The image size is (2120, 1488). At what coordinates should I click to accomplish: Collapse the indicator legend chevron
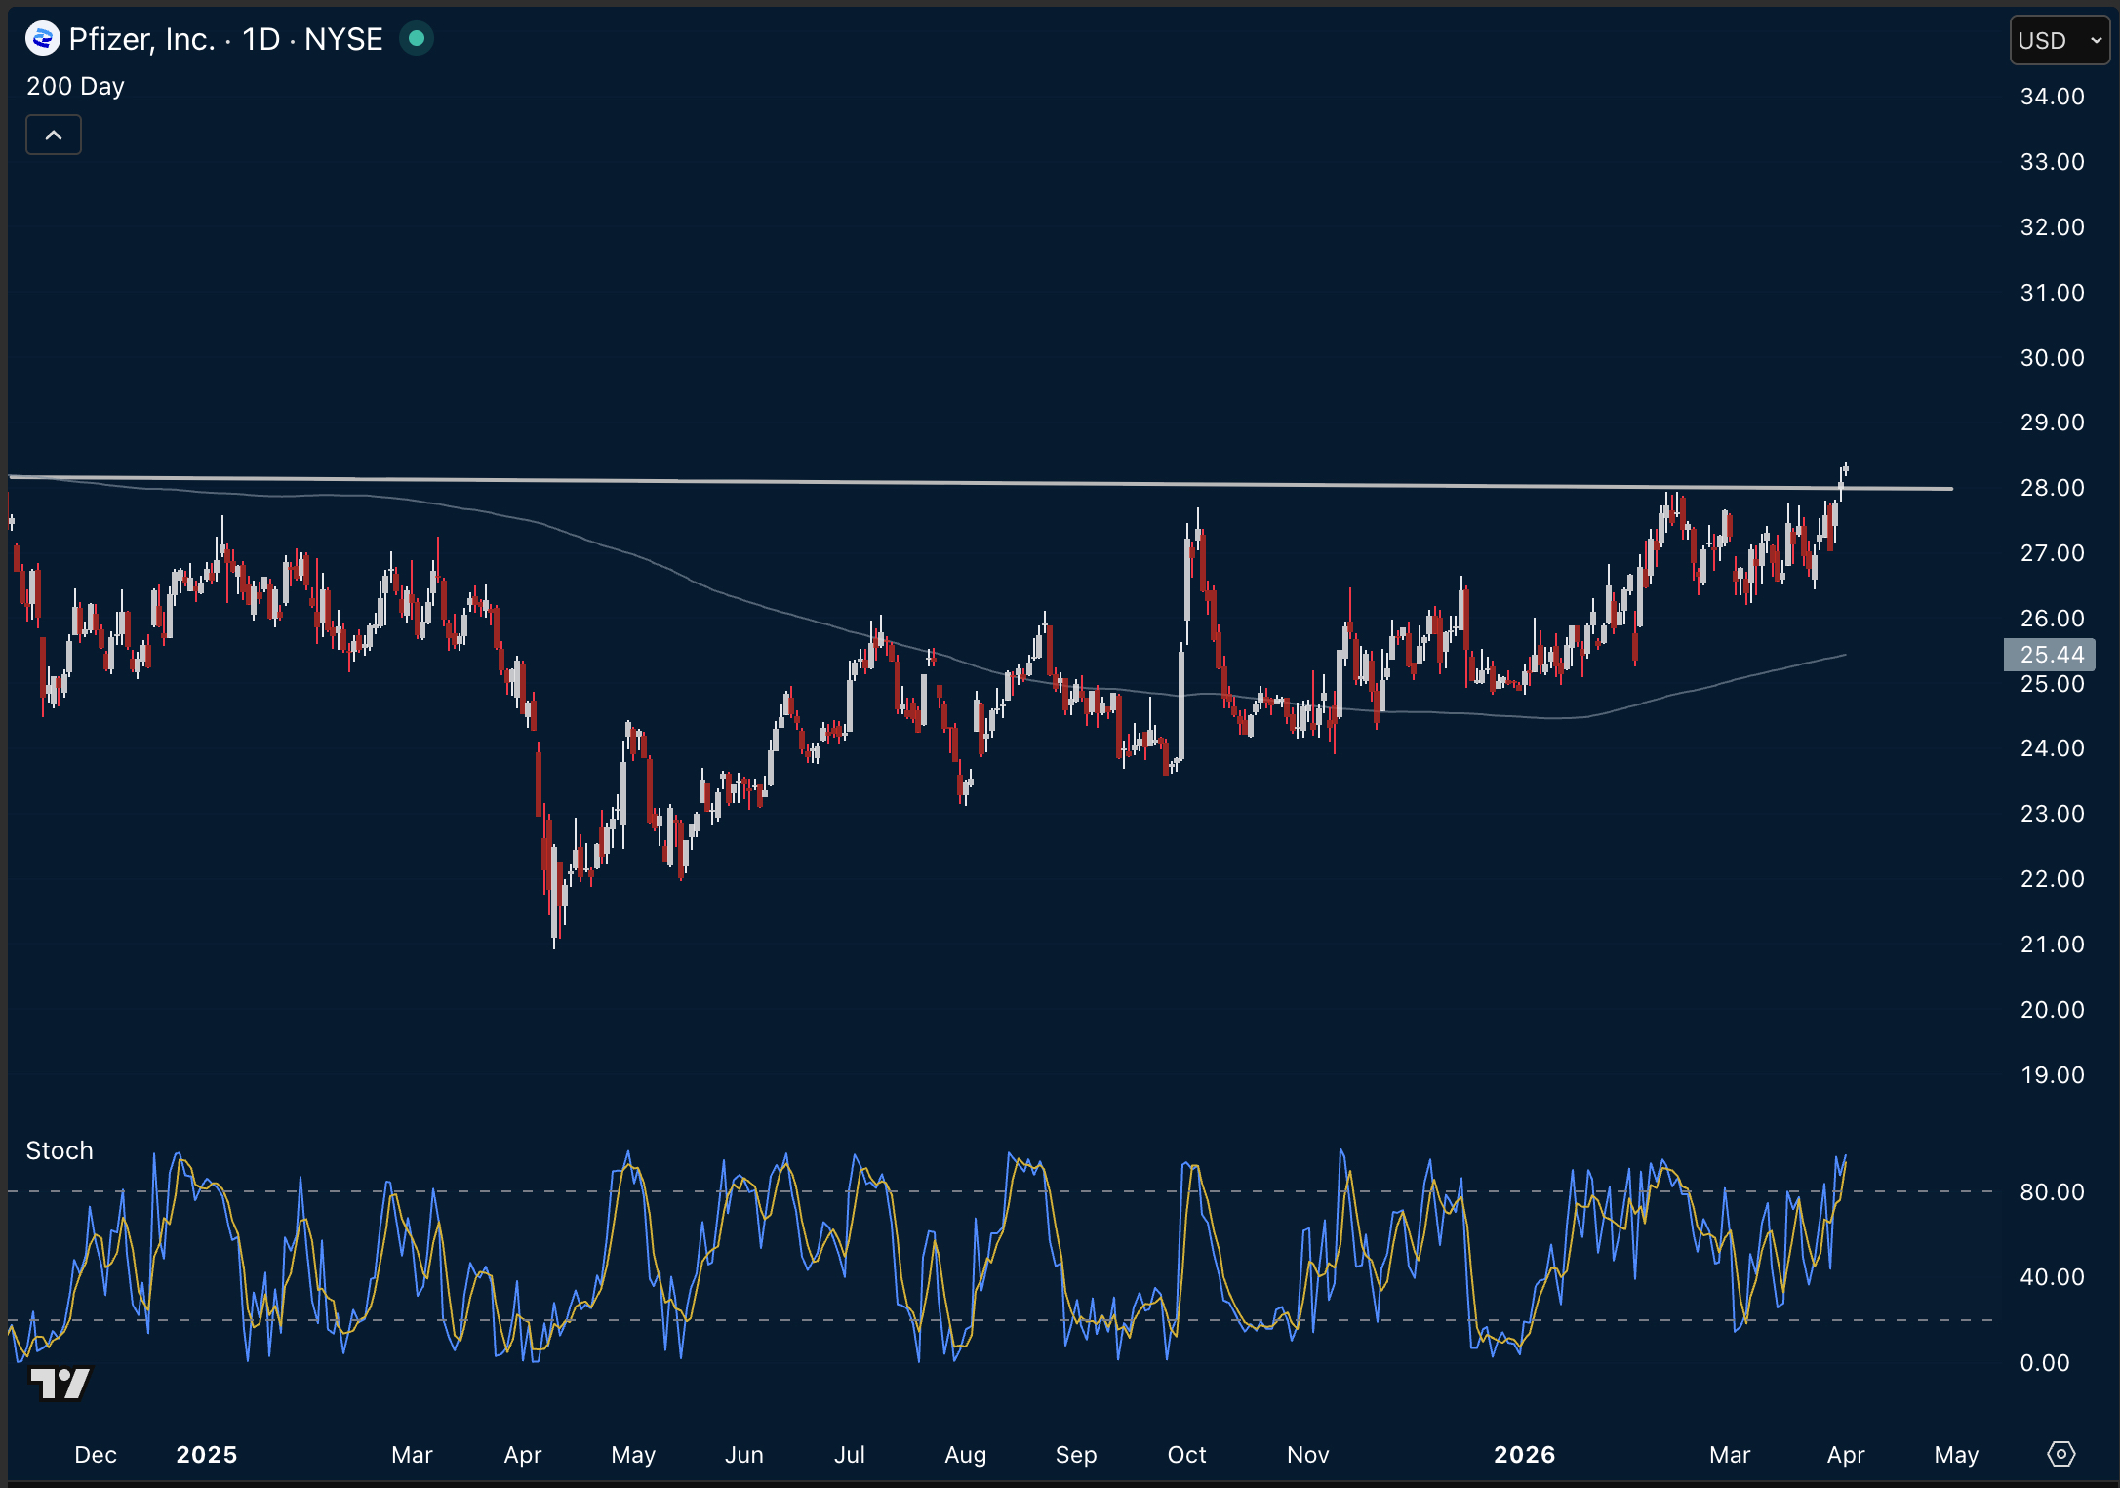coord(54,135)
